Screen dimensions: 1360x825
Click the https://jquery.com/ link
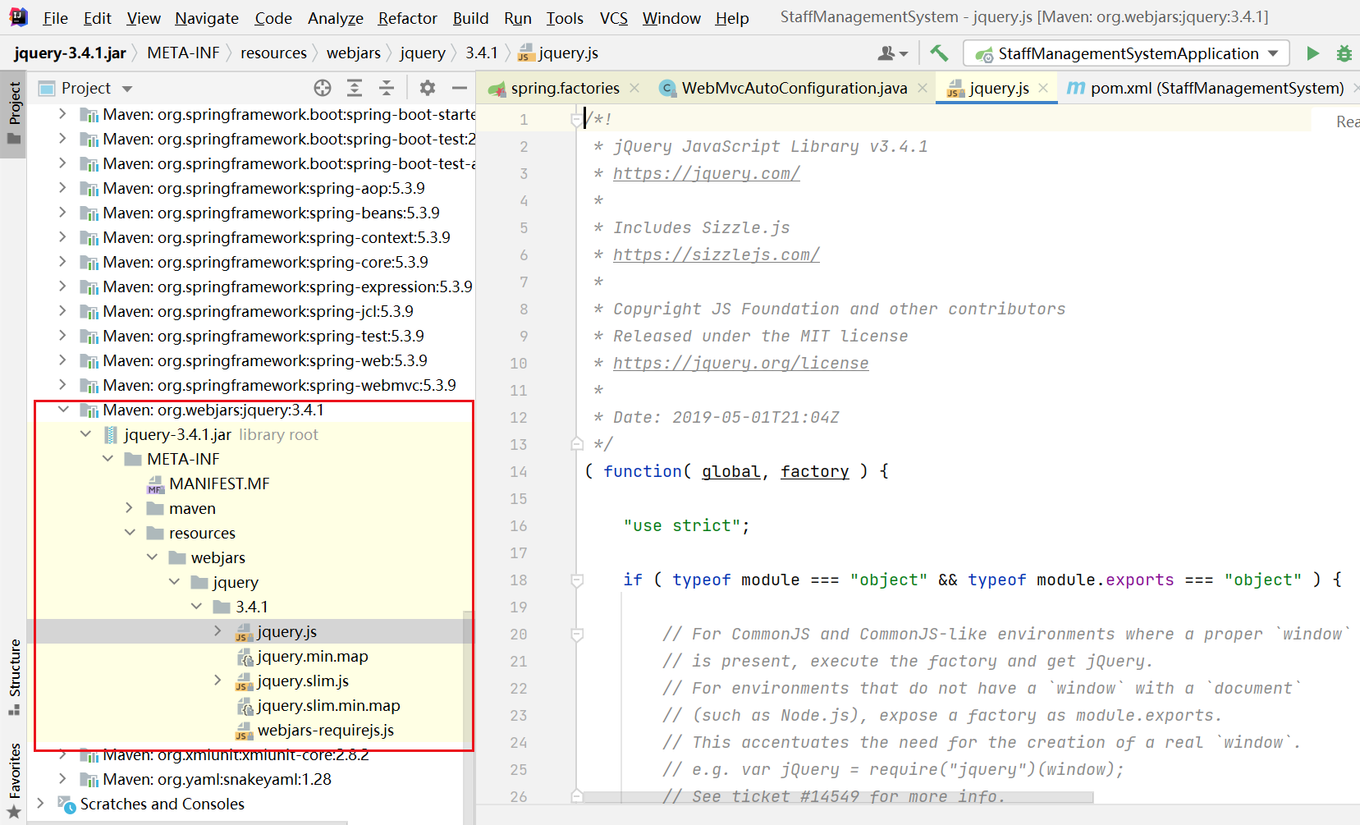tap(706, 174)
